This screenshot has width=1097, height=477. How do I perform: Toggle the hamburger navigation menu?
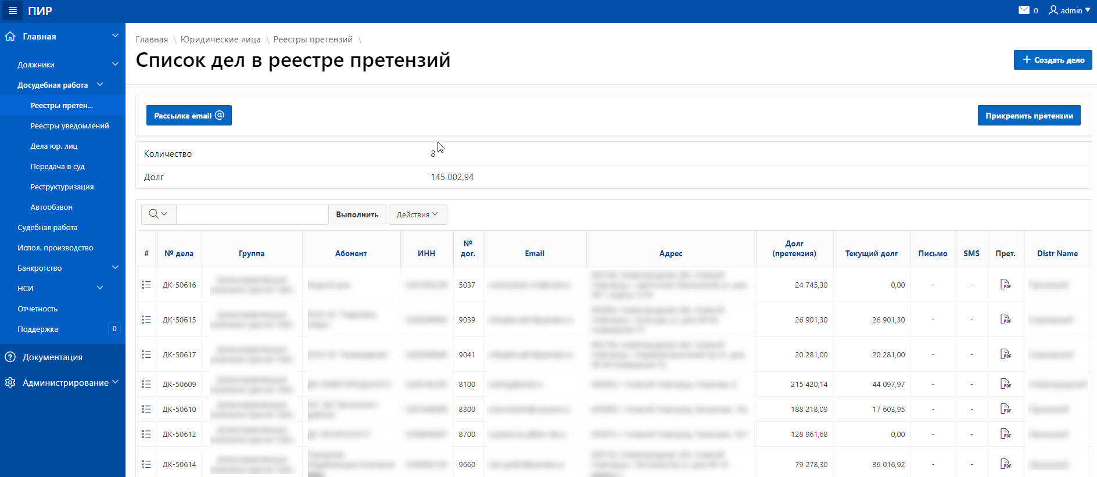[x=12, y=10]
